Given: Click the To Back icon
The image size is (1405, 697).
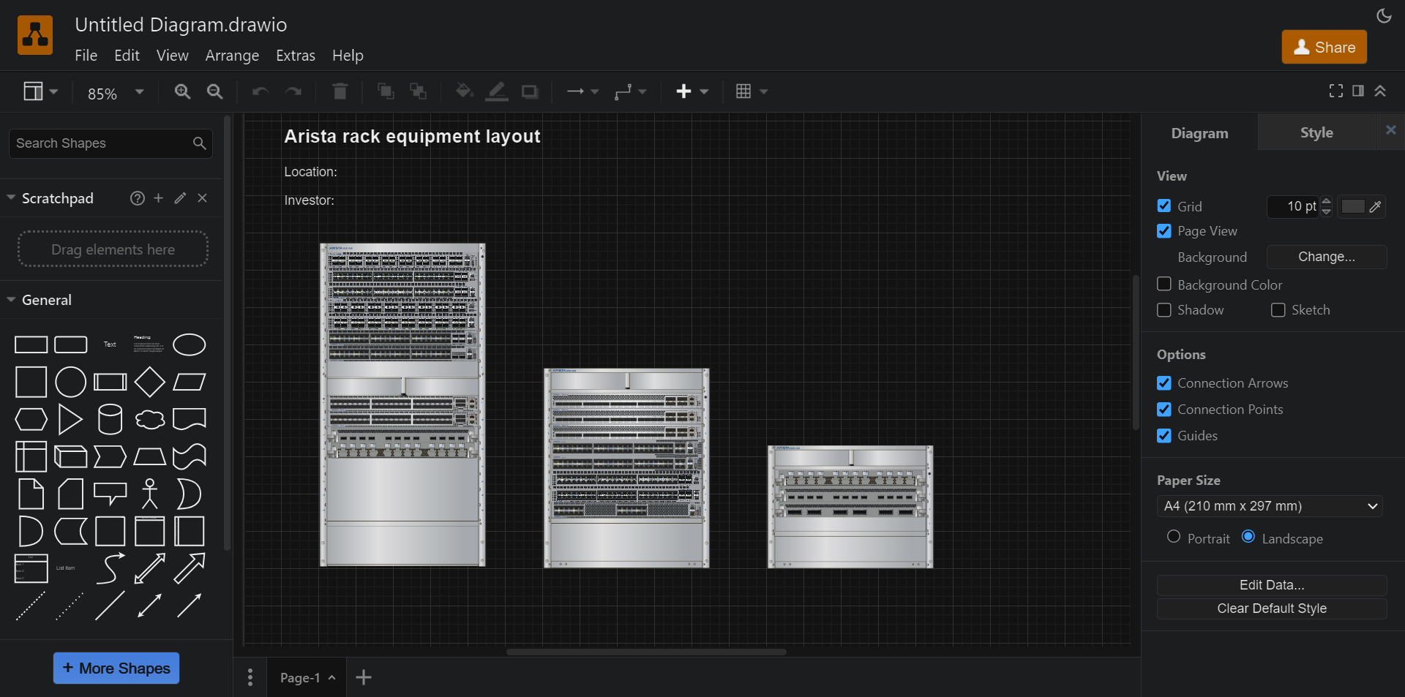Looking at the screenshot, I should point(418,91).
